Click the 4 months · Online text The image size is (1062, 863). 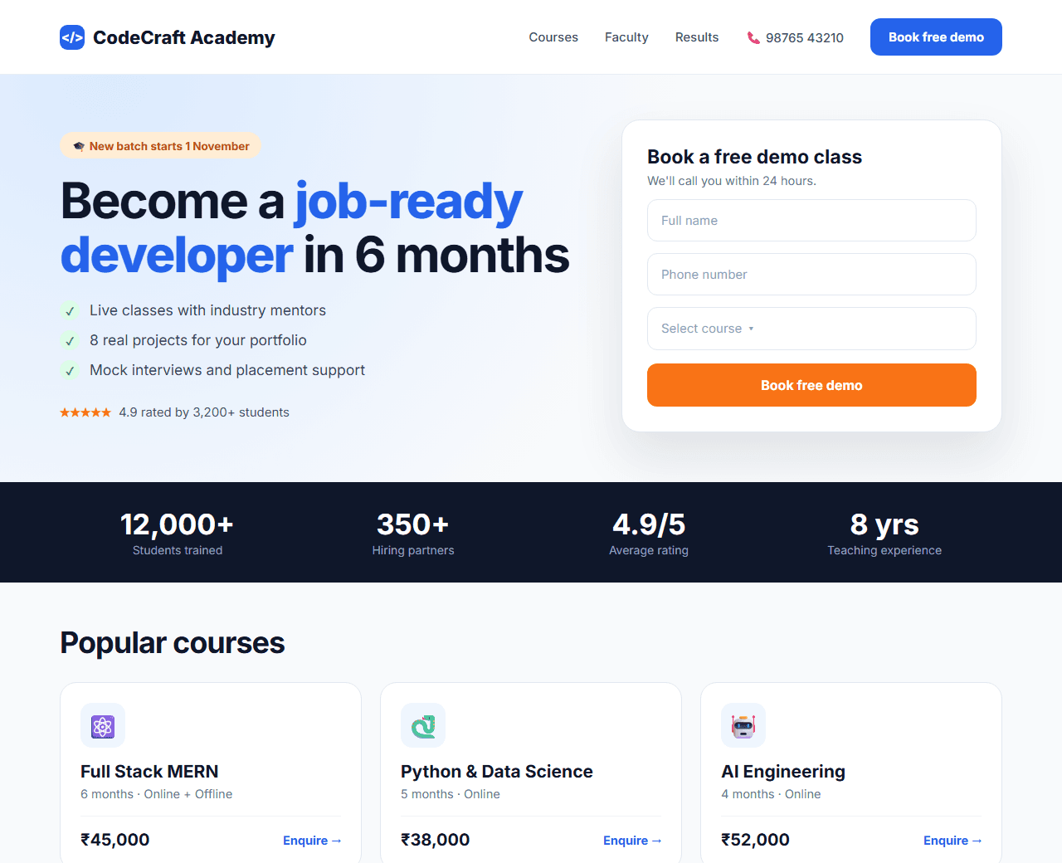coord(771,794)
